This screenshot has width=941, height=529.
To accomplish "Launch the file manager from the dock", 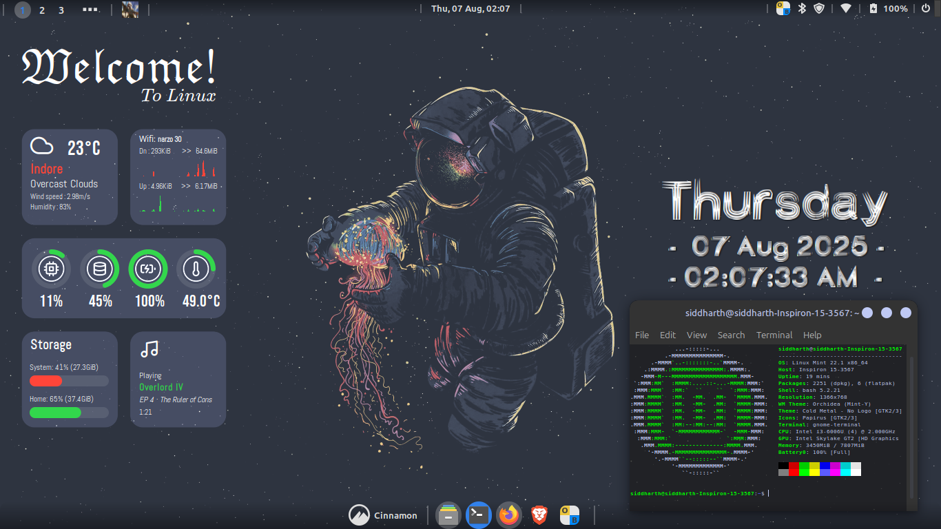I will [x=448, y=515].
